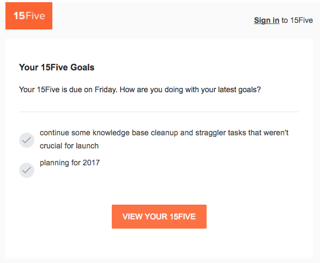Click the Your 15Five Goals heading

57,67
